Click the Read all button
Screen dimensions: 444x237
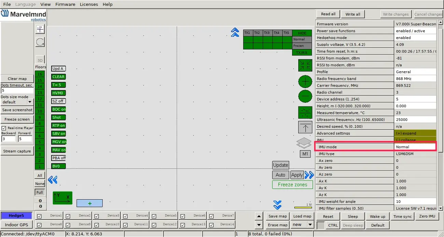click(328, 14)
